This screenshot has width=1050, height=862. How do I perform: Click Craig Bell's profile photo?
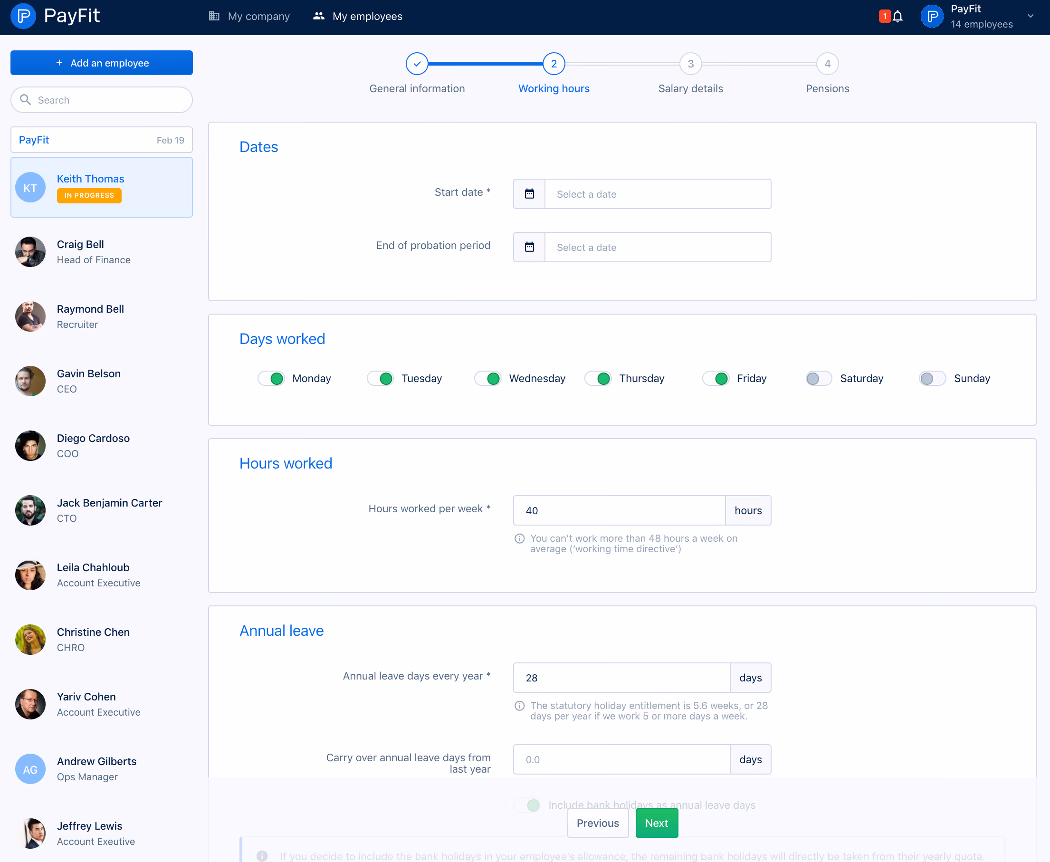pyautogui.click(x=30, y=252)
